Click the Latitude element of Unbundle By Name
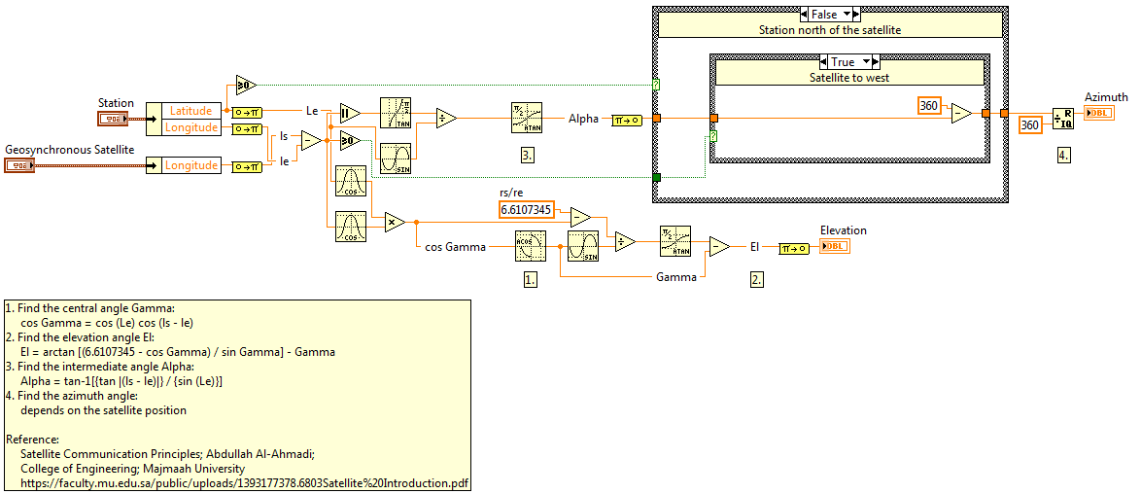 [x=191, y=111]
